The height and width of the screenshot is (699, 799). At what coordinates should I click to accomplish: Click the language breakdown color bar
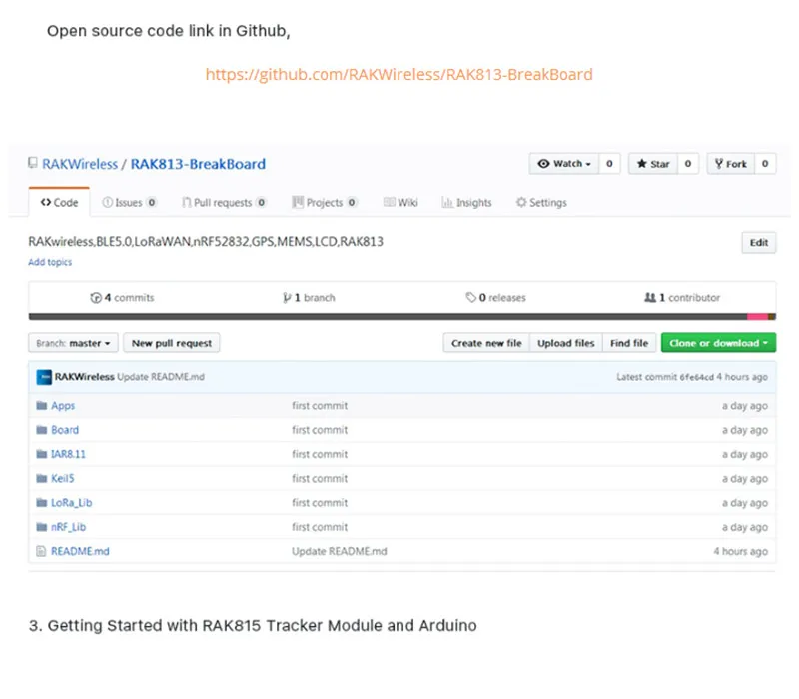[x=402, y=317]
